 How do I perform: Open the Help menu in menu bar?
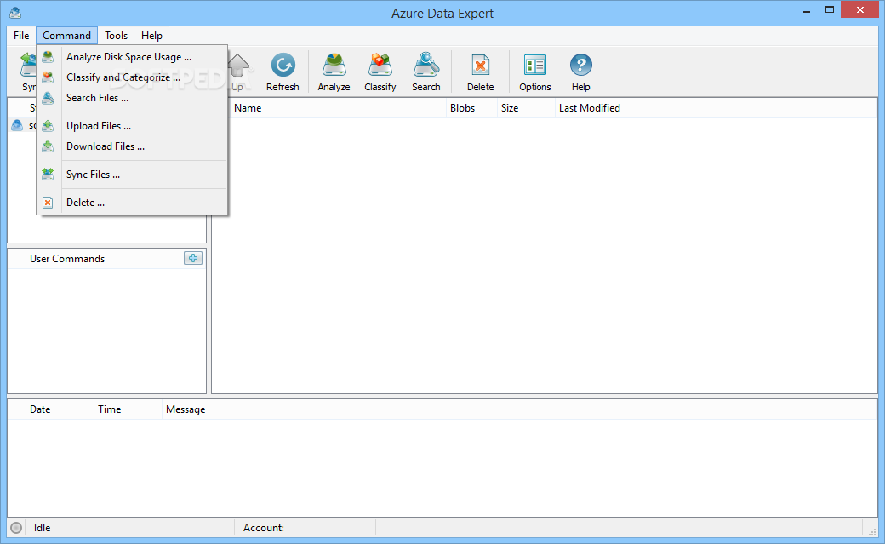click(x=151, y=36)
